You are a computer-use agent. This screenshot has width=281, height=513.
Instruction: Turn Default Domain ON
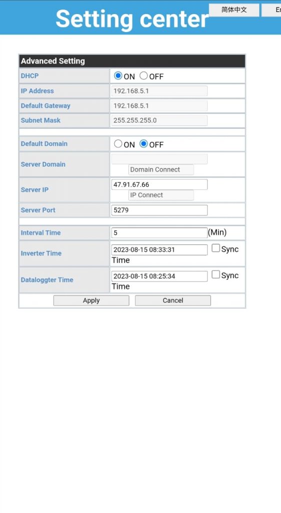[118, 144]
